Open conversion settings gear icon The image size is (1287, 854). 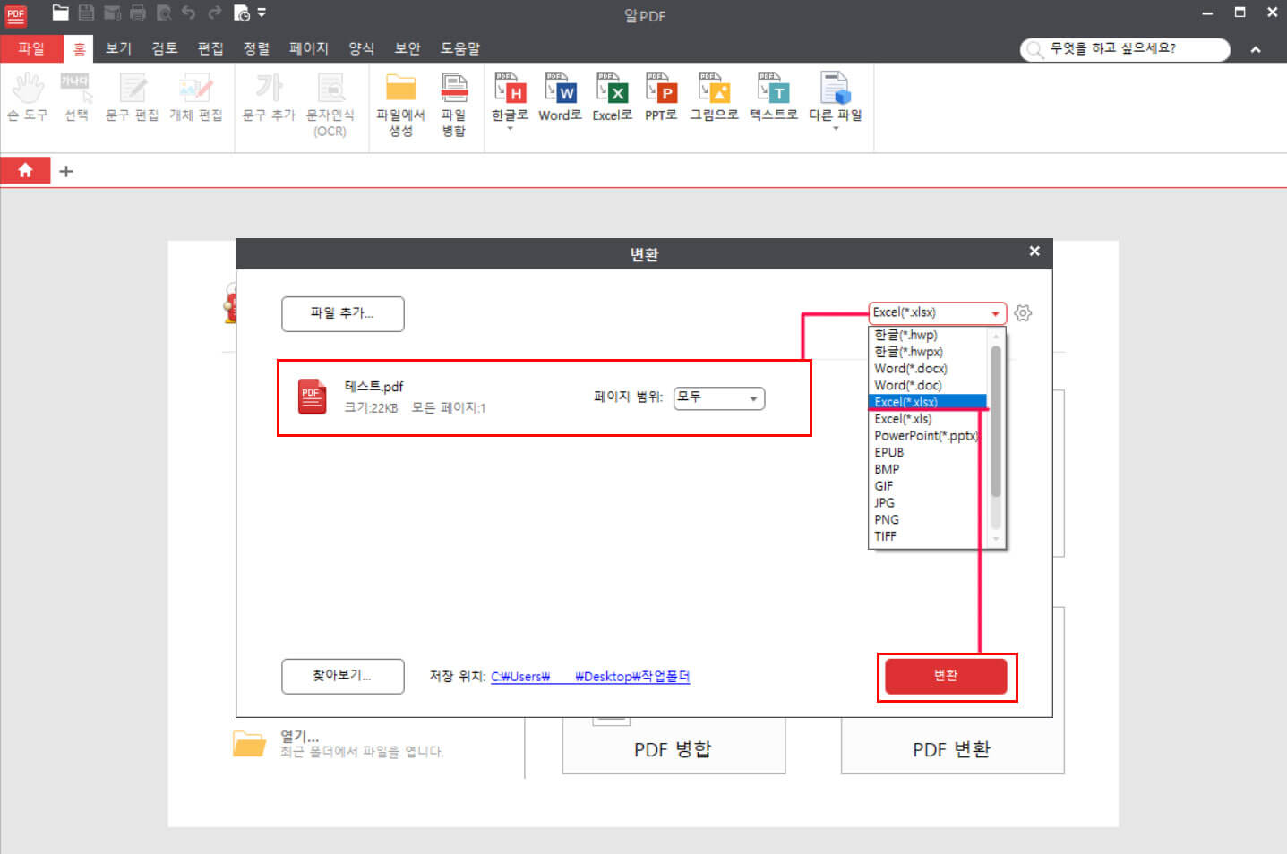tap(1024, 313)
